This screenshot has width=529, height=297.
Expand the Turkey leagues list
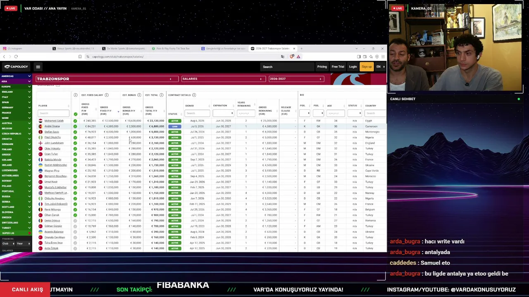click(x=16, y=228)
